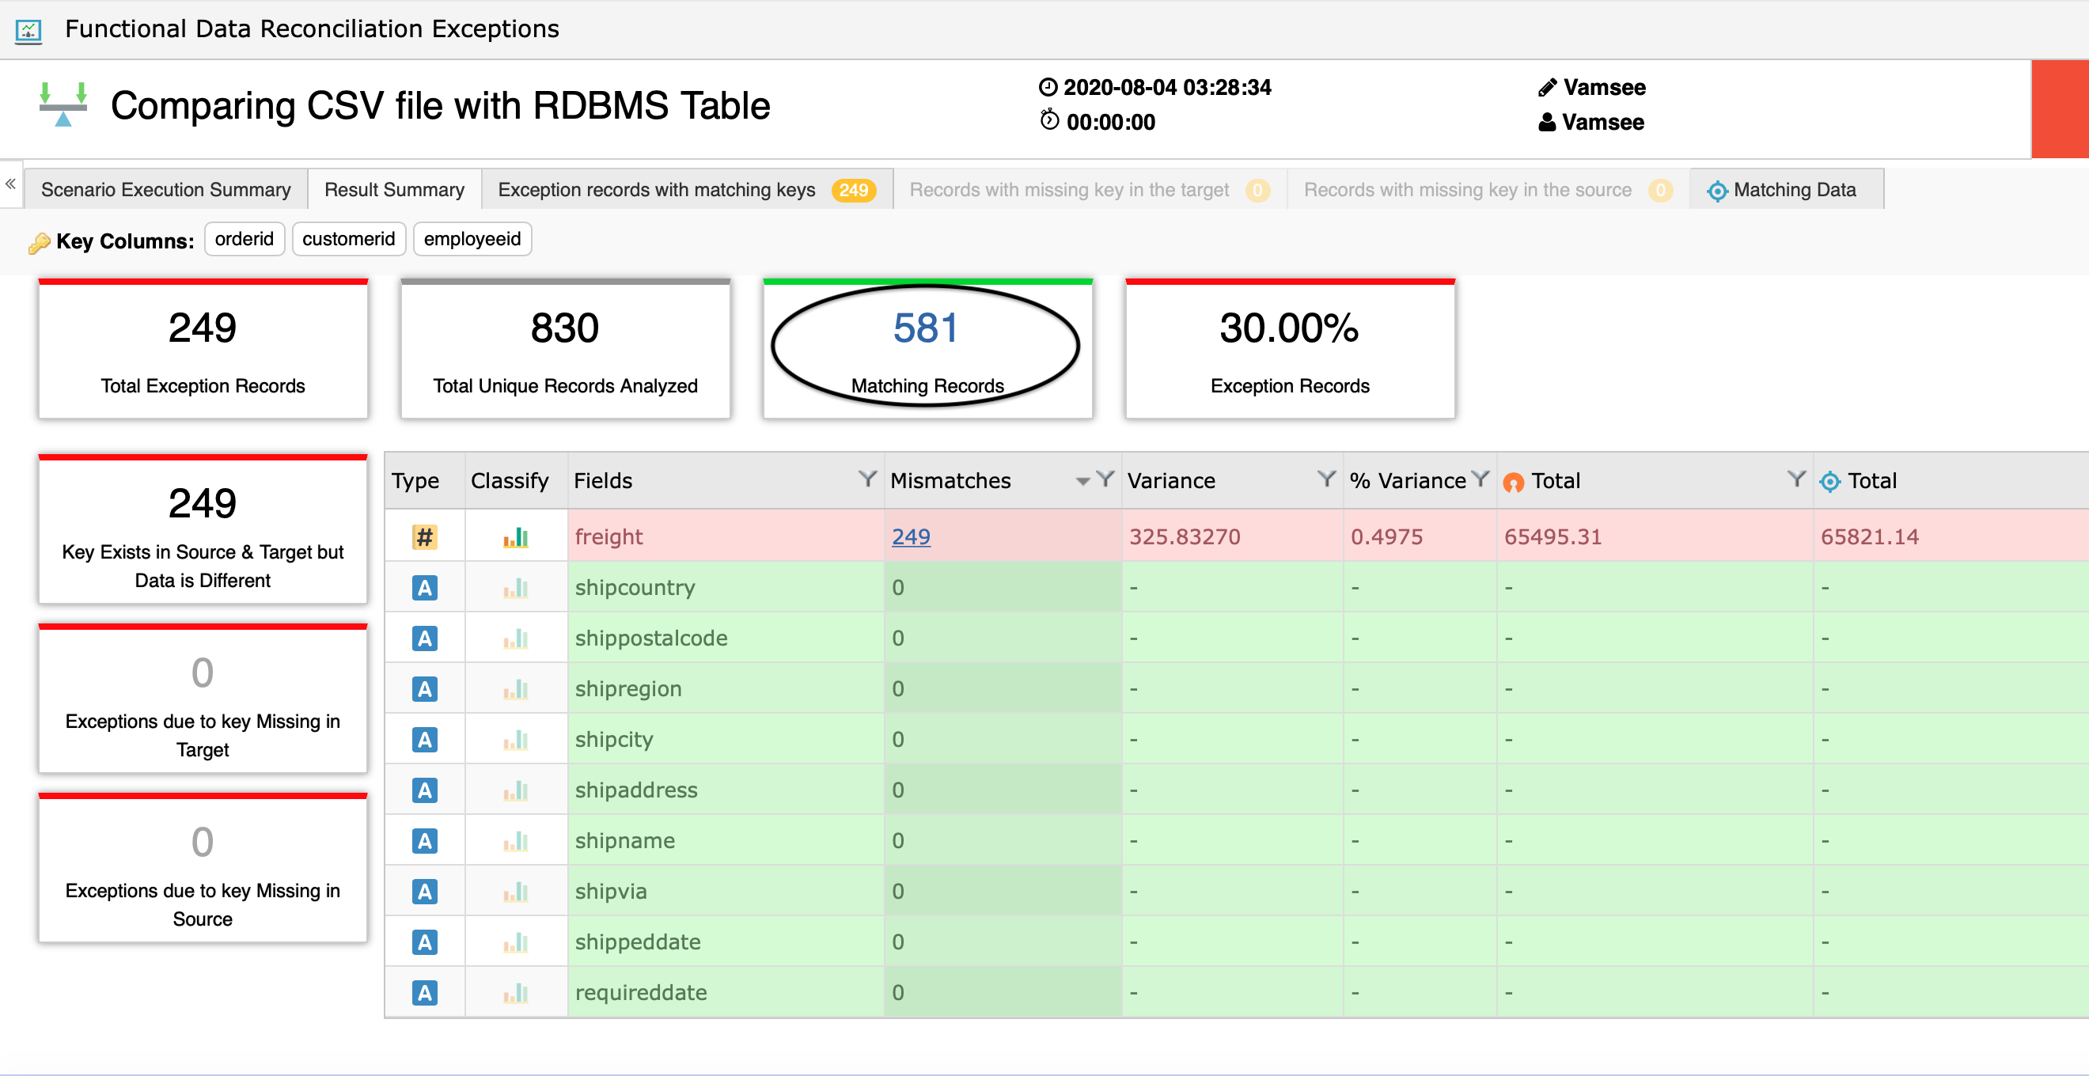Select the Scenario Execution Summary tab

coord(165,189)
